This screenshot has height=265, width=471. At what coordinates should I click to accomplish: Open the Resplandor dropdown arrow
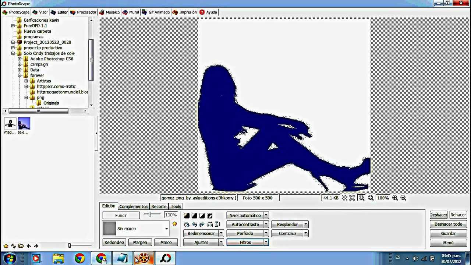coord(306,225)
